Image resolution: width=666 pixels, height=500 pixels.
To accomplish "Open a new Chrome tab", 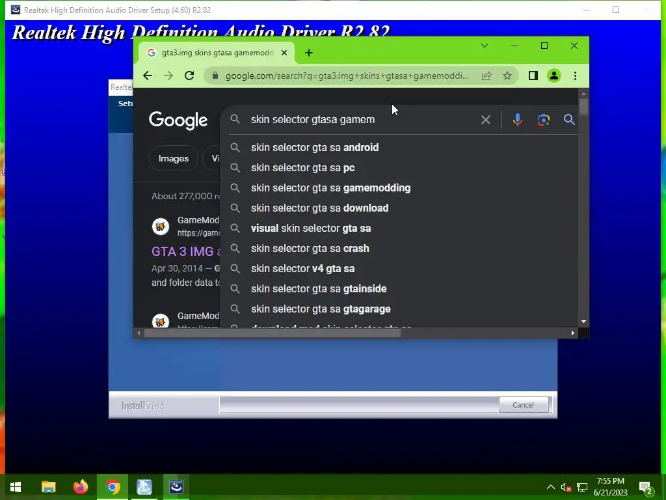I will [309, 53].
